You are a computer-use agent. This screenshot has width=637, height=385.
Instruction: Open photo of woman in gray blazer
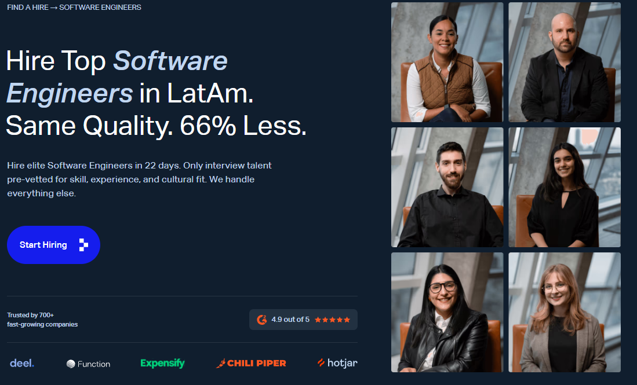[565, 313]
